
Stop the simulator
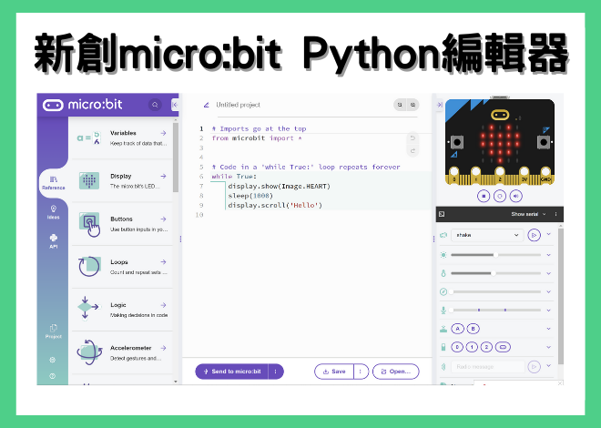(484, 196)
